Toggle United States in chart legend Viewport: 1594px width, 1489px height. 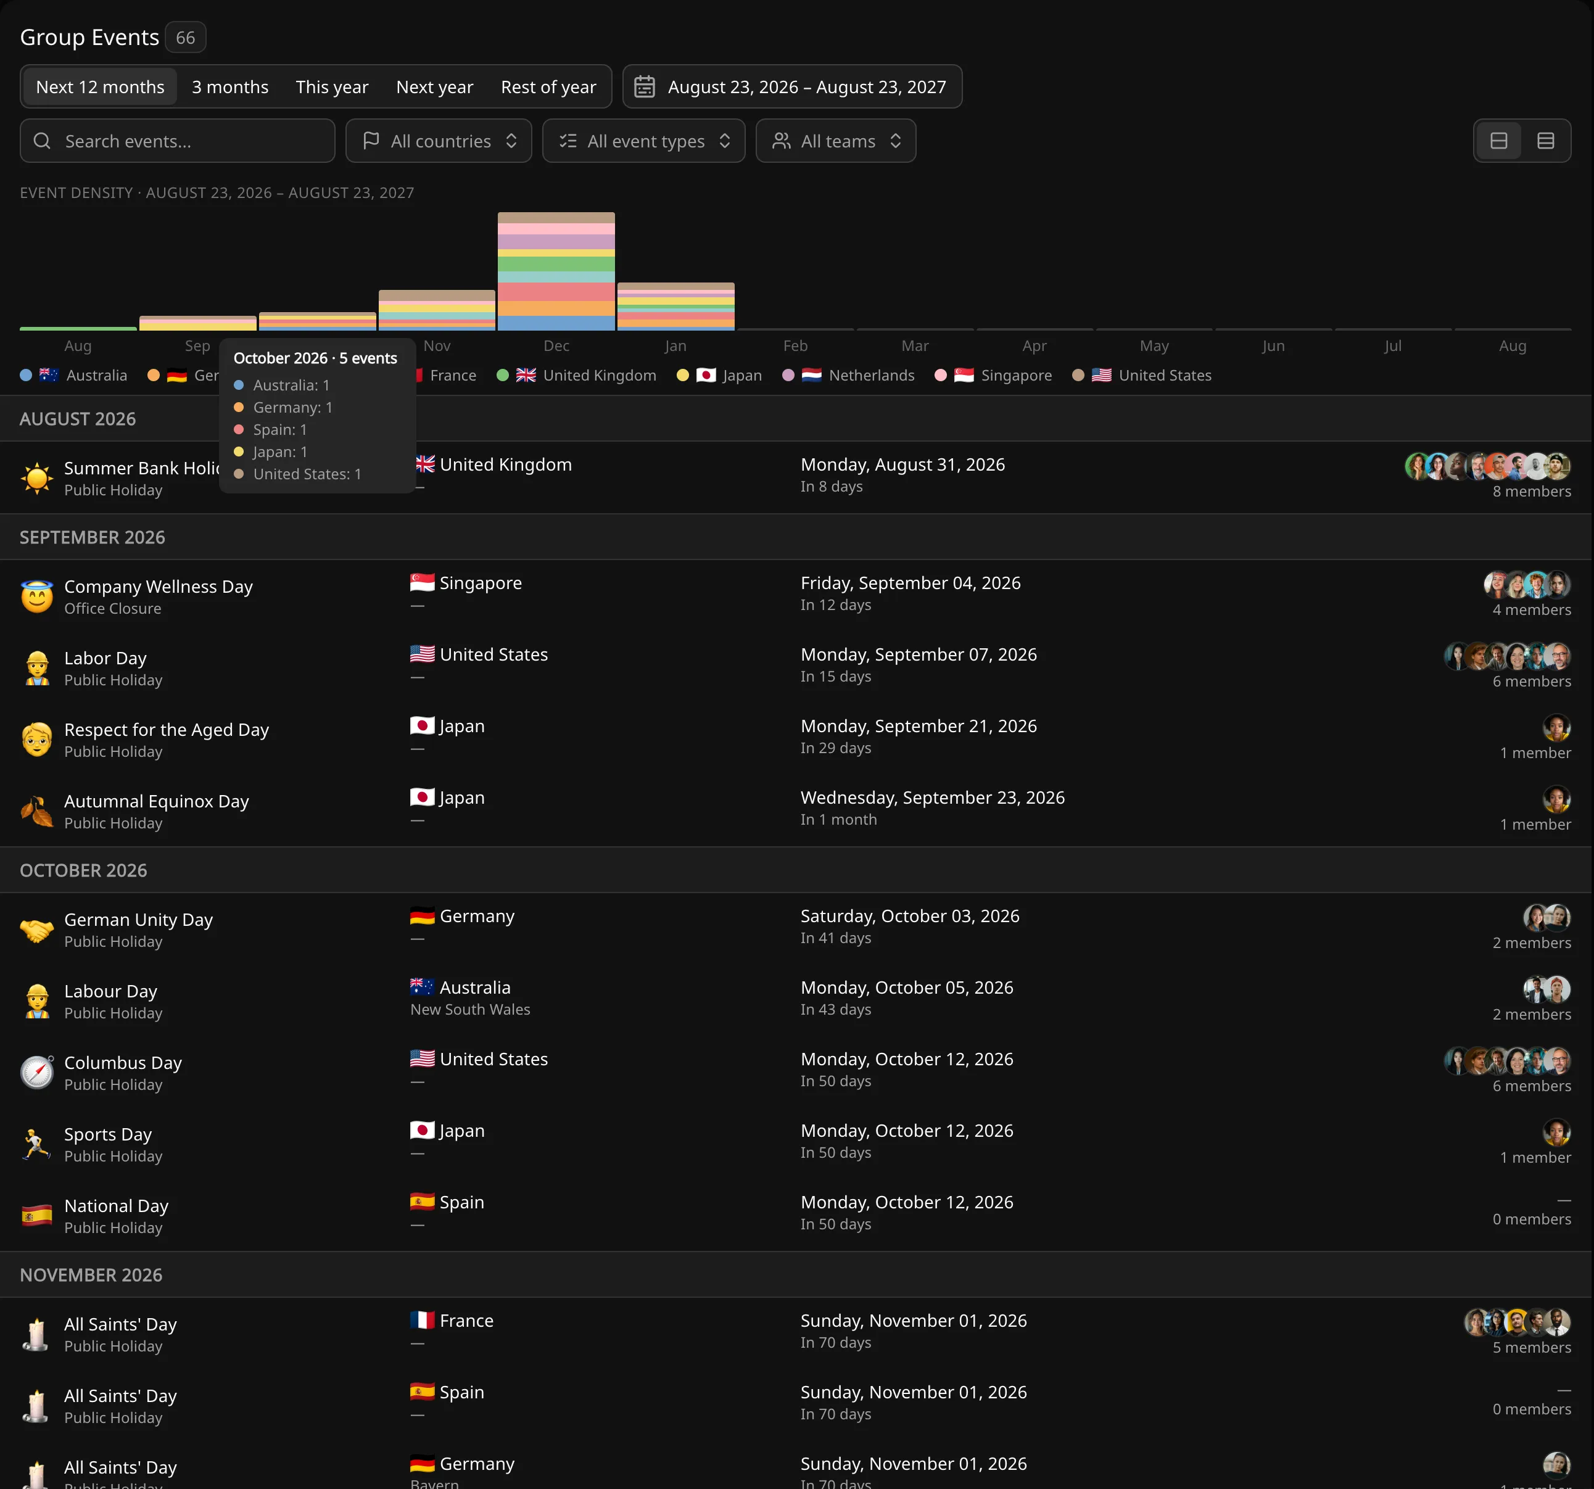click(1142, 375)
